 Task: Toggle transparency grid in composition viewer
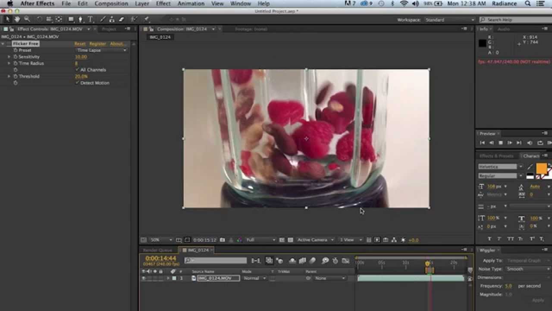click(x=291, y=240)
